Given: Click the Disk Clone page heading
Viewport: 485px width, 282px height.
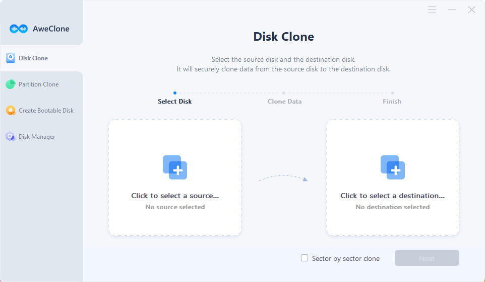Looking at the screenshot, I should click(284, 37).
